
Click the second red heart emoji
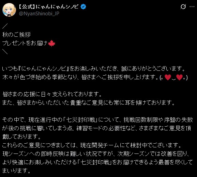pos(179,77)
